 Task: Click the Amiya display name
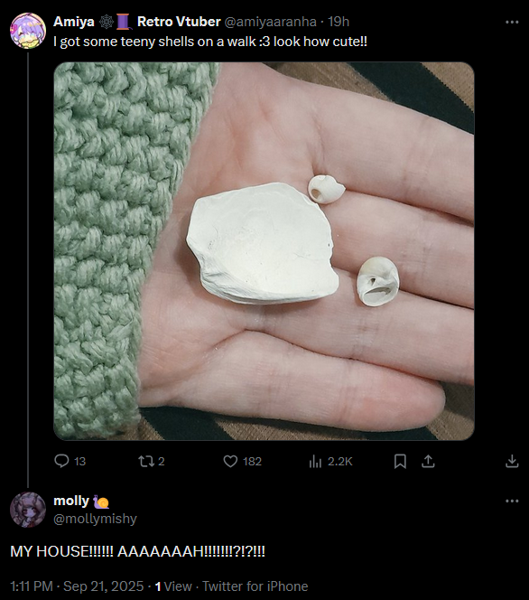74,22
